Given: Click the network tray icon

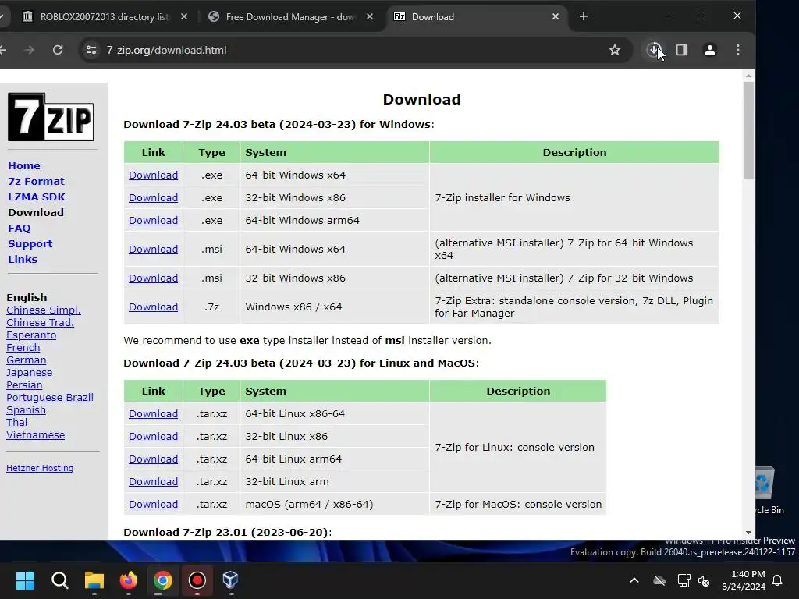Looking at the screenshot, I should (x=684, y=580).
